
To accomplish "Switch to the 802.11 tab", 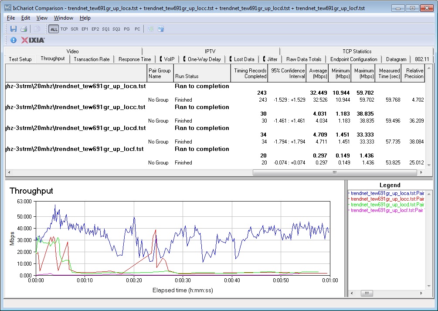I will pyautogui.click(x=422, y=59).
